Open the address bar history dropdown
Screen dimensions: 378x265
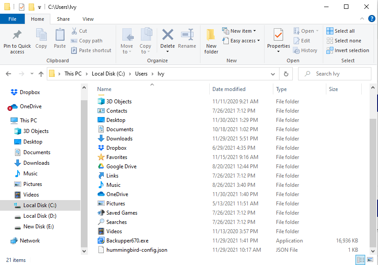[273, 74]
